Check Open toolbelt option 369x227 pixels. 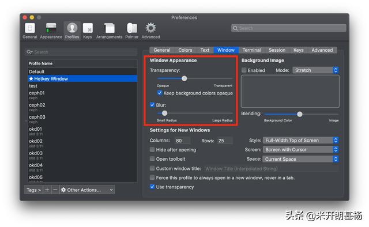pos(152,159)
